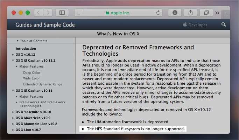Expand Major Features under v10.11

point(16,97)
